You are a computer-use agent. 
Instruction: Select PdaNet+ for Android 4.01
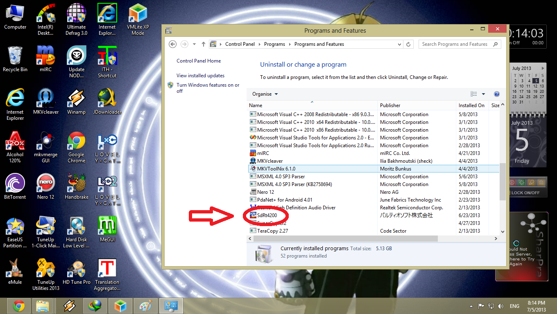[x=374, y=200]
